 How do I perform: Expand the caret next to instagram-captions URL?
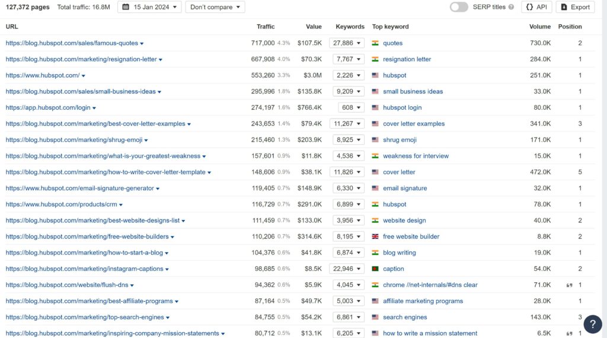click(x=167, y=269)
